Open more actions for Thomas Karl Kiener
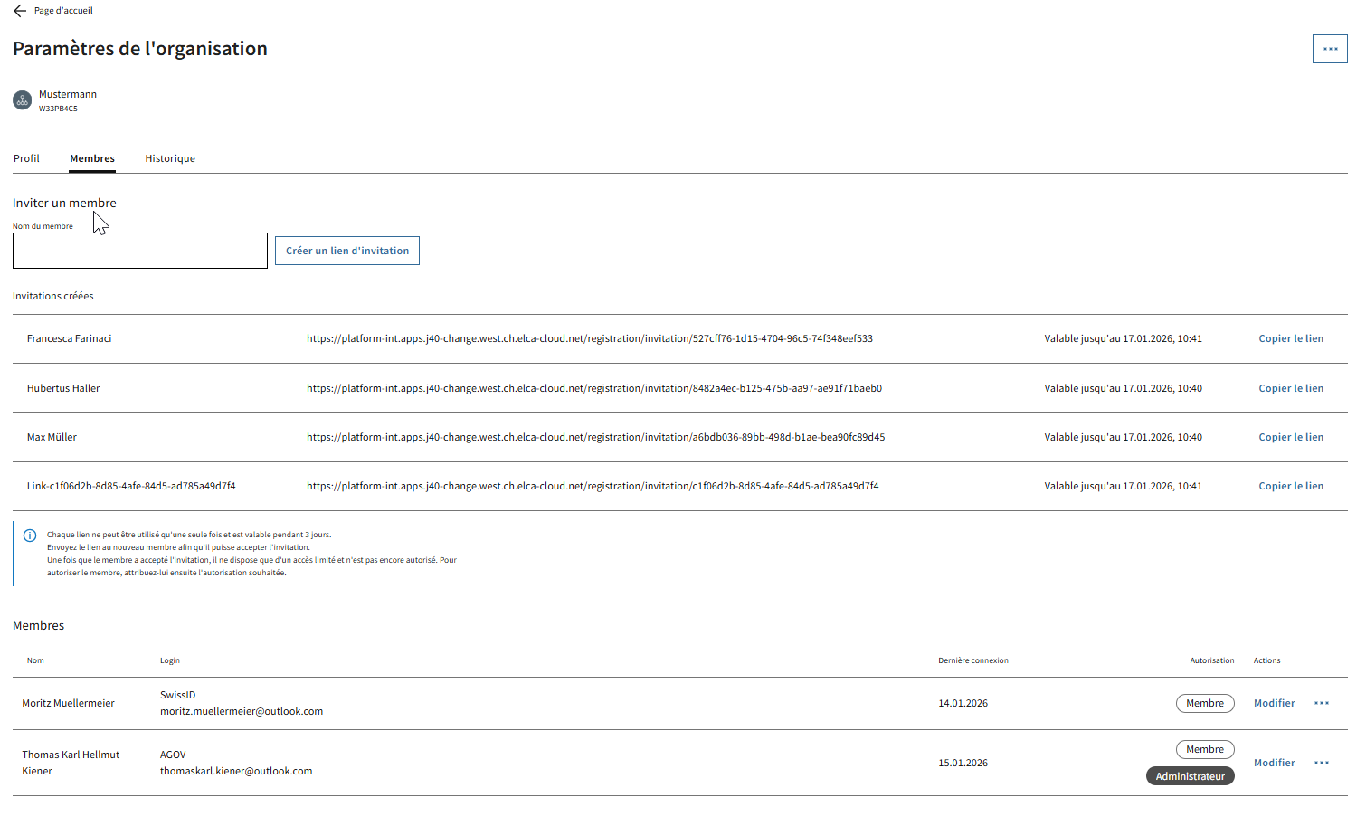 [x=1321, y=763]
